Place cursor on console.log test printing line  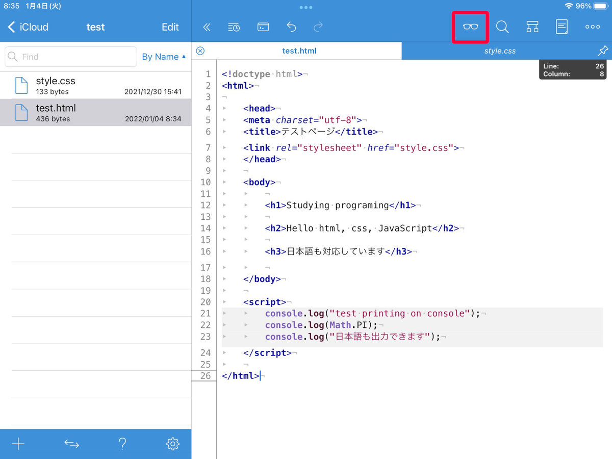pyautogui.click(x=372, y=313)
